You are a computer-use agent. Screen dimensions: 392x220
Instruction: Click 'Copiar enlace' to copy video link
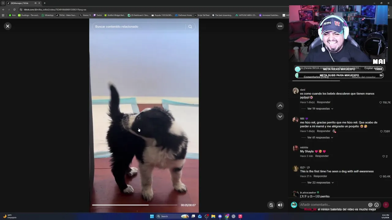373,68
